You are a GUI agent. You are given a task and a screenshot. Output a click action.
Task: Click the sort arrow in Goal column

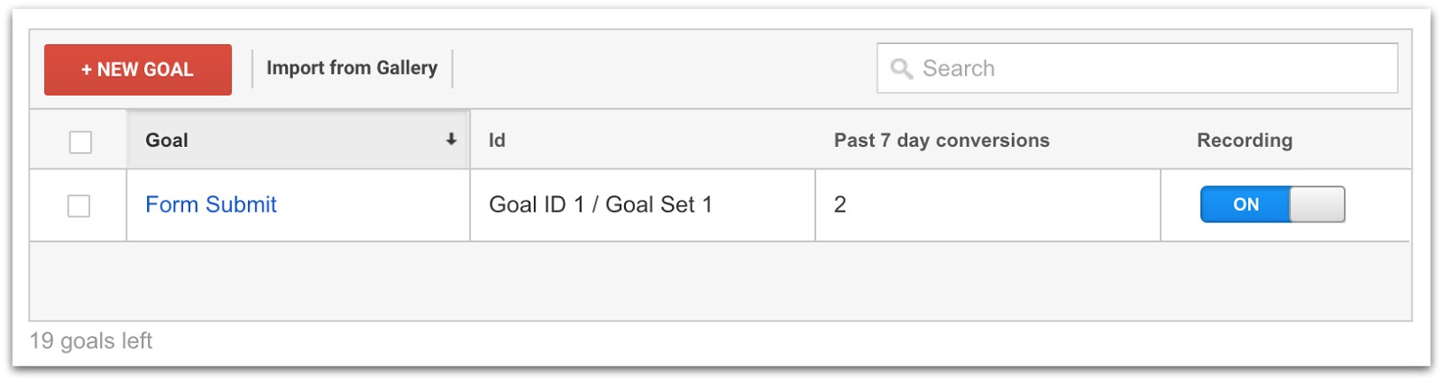(x=451, y=140)
